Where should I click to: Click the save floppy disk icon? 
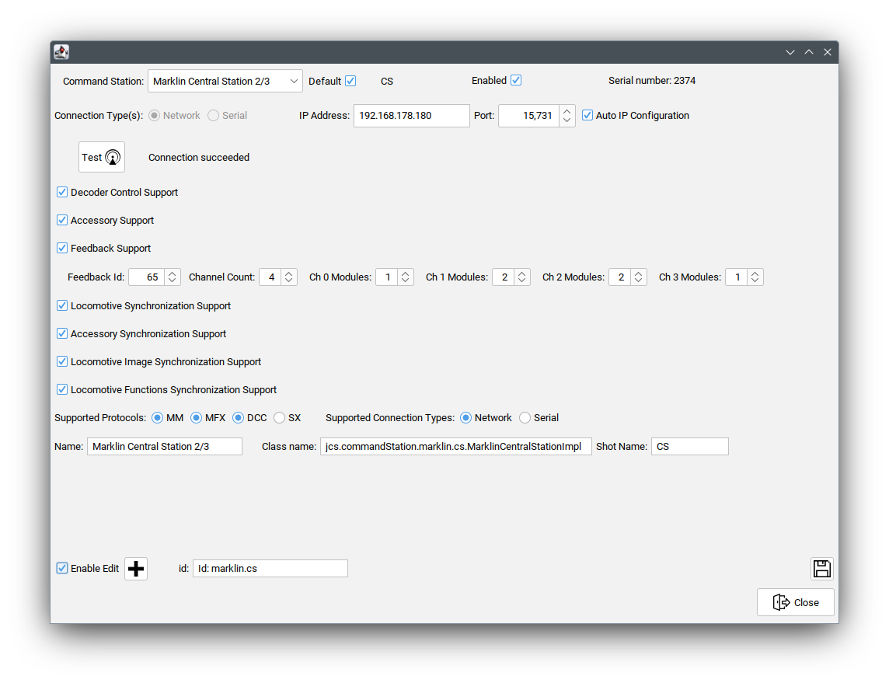click(821, 568)
